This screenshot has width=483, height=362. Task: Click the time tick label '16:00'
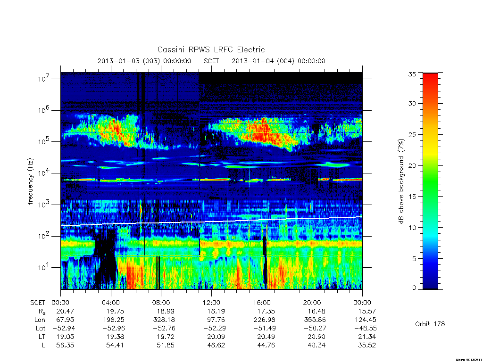point(261,303)
